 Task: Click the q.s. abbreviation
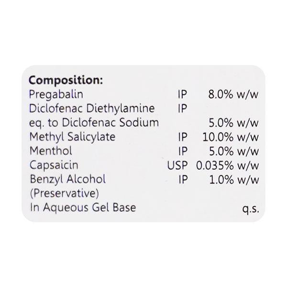(251, 209)
